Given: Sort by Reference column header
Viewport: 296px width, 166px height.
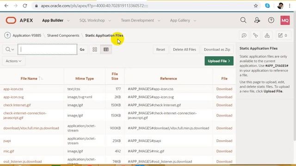Looking at the screenshot, I should 168,78.
